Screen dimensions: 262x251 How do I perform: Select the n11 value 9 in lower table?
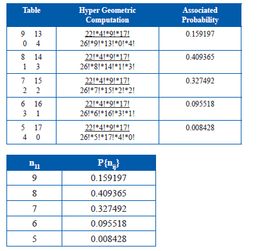click(x=35, y=178)
